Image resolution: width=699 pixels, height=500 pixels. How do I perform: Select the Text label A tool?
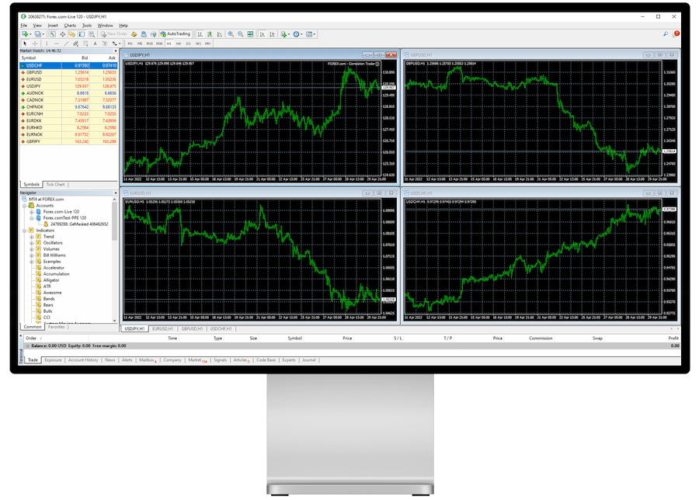(x=95, y=43)
